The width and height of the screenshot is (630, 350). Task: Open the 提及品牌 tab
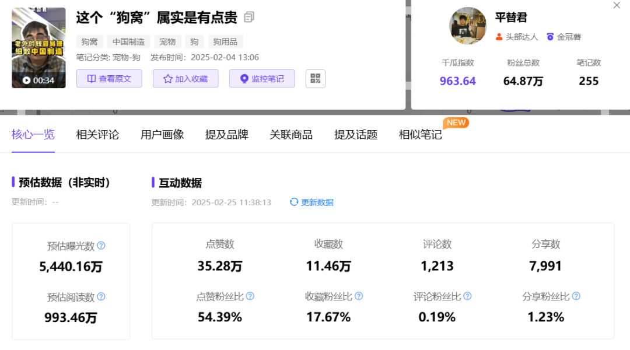tap(226, 135)
